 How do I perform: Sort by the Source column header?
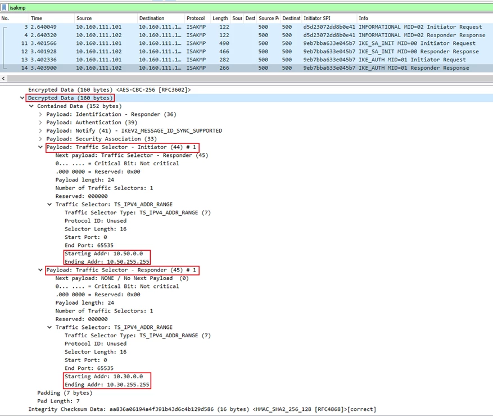106,18
